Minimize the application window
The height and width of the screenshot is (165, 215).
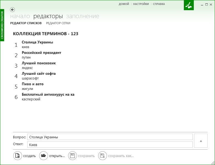(x=202, y=5)
